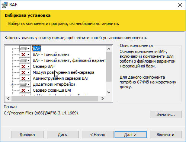Screen dimensions: 186x142
Task: Open state dropdown for Тонкий клієнт, файловий варіант
Action: point(25,60)
